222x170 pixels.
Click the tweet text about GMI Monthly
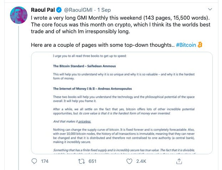click(x=121, y=25)
